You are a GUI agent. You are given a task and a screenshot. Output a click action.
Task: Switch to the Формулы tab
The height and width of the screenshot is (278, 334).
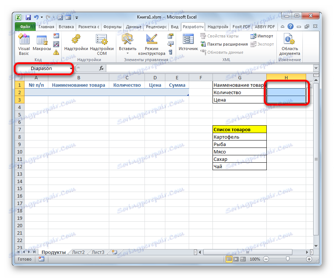click(112, 27)
